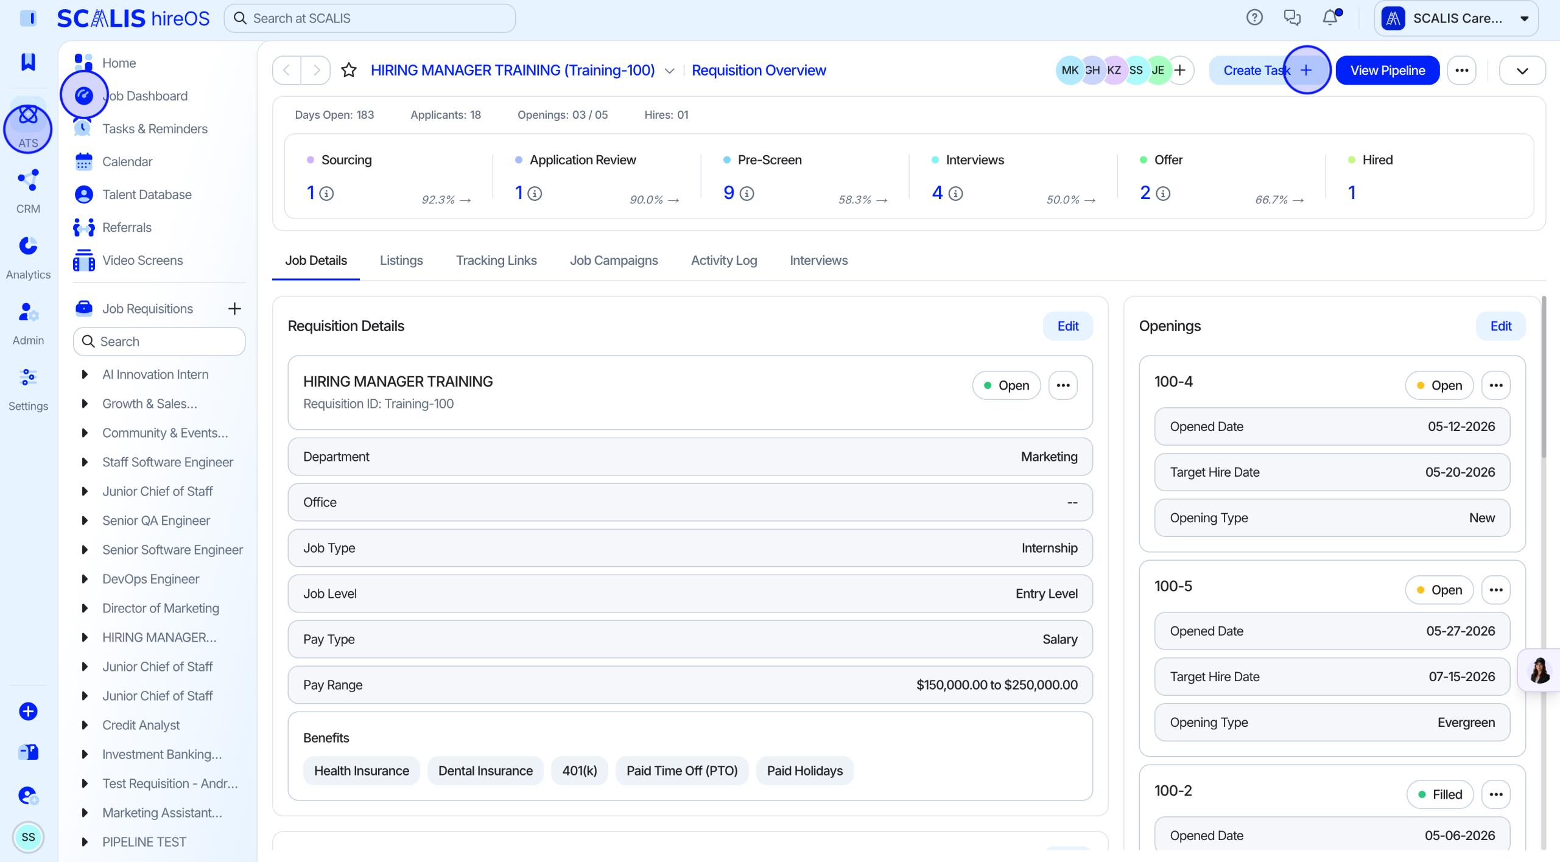1560x862 pixels.
Task: Expand AI Innovation Intern tree item
Action: click(x=85, y=374)
